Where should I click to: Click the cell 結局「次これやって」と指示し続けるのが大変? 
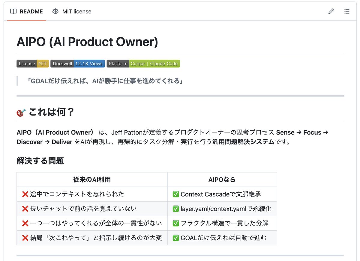point(92,238)
